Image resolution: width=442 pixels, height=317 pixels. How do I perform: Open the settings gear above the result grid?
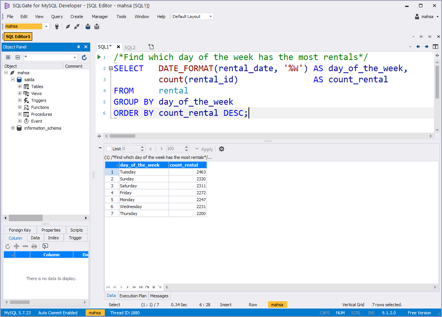coord(222,149)
